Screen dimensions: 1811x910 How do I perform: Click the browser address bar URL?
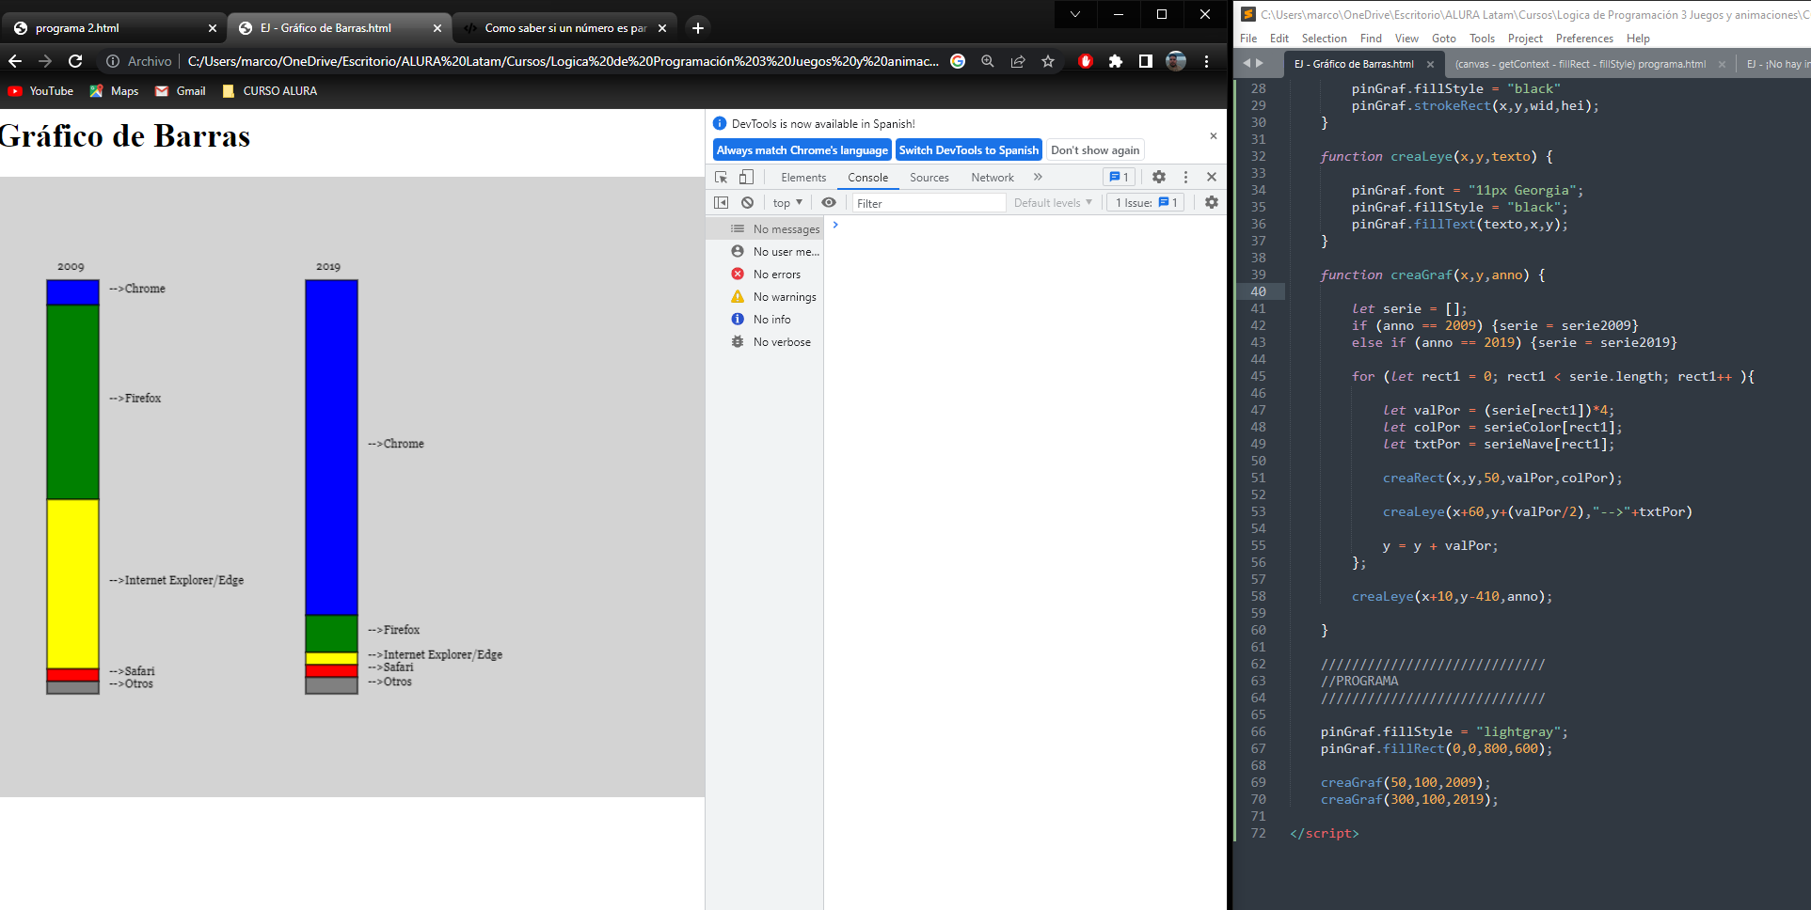pos(563,61)
